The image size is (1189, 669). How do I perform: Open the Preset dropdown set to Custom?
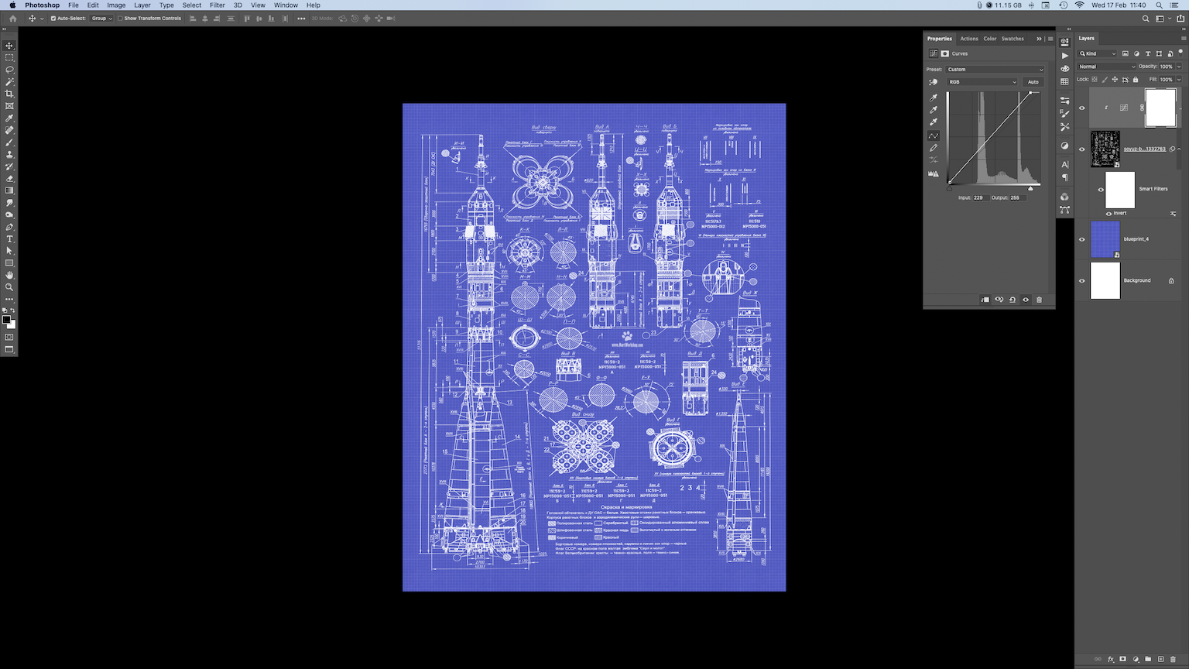coord(995,70)
